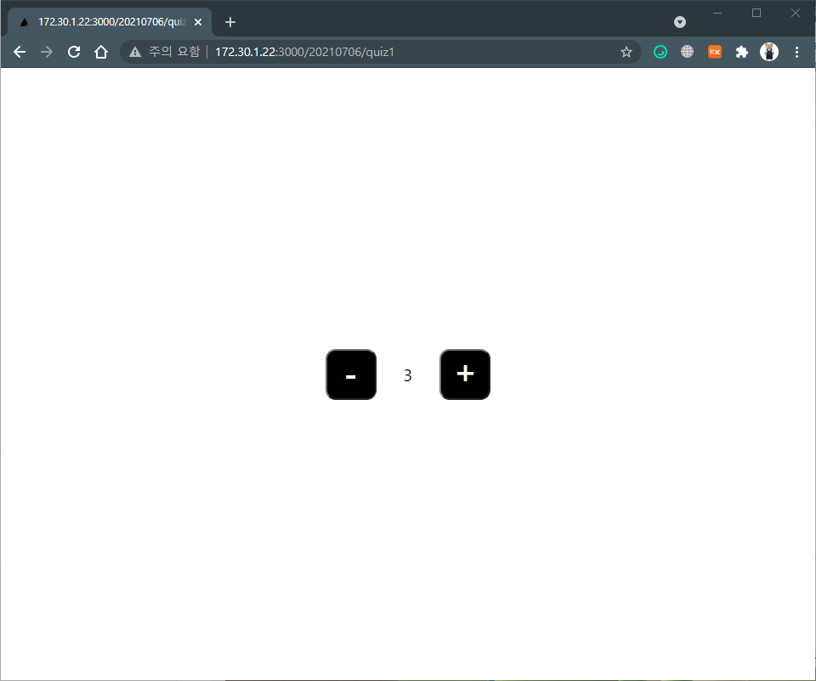Viewport: 816px width, 681px height.
Task: Reload the current page
Action: click(74, 52)
